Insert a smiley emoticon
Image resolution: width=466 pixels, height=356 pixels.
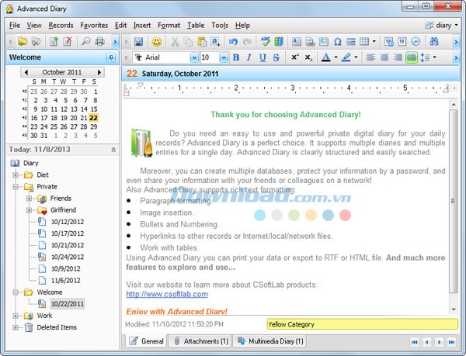click(x=157, y=41)
